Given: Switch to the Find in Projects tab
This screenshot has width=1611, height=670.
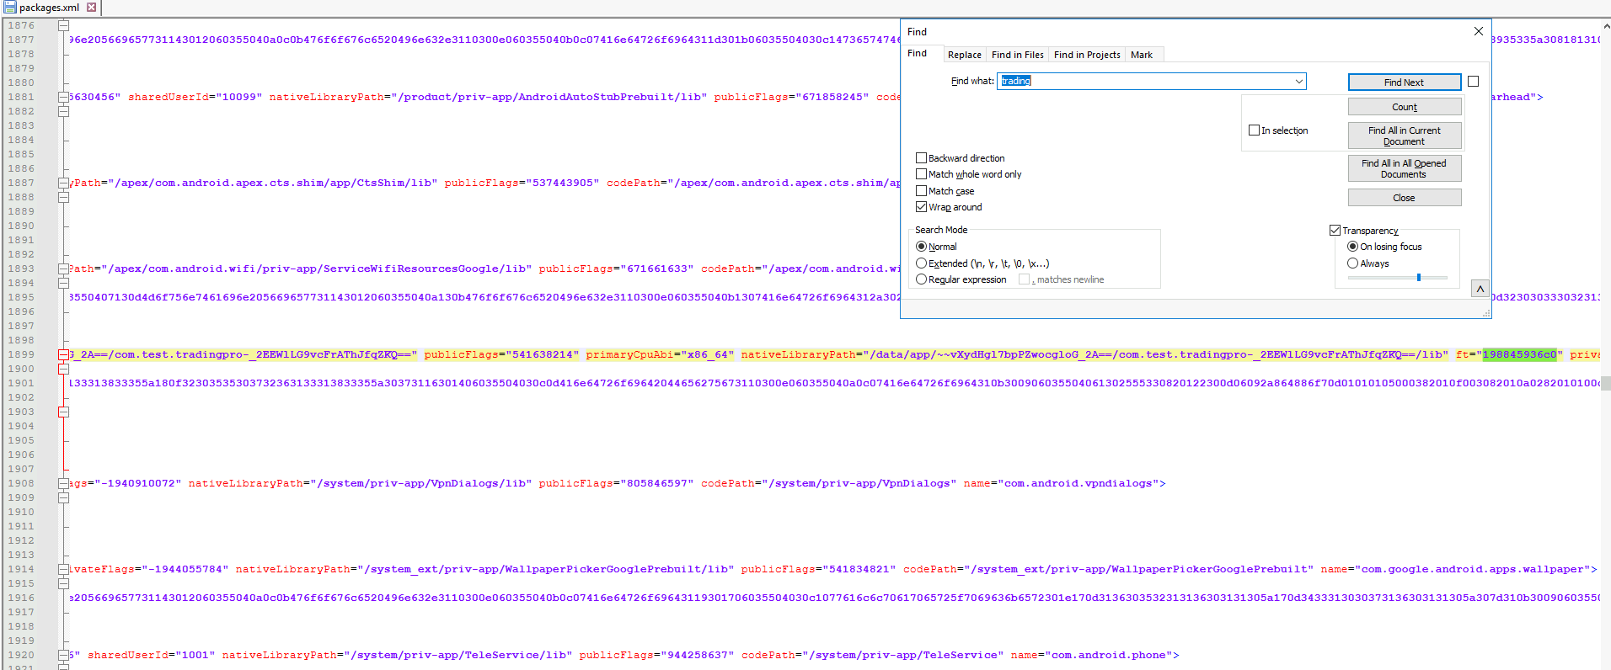Looking at the screenshot, I should point(1087,55).
